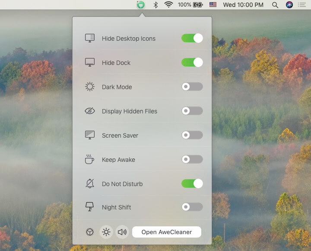Click the Open AweCleaner button
The image size is (311, 251).
166,232
